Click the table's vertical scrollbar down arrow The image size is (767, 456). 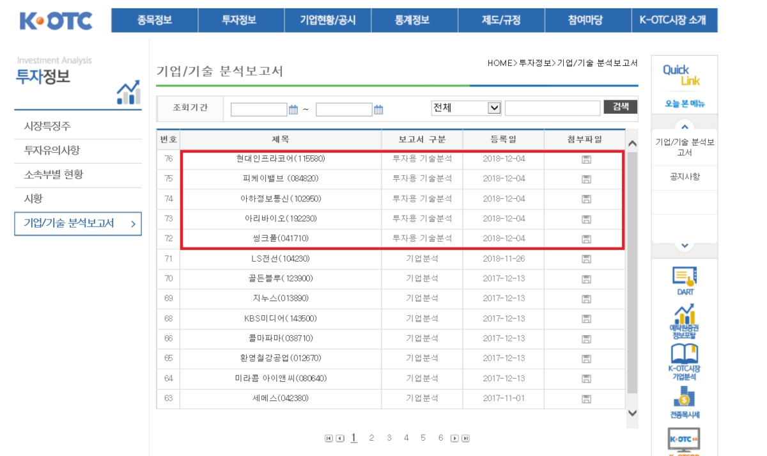pos(632,413)
